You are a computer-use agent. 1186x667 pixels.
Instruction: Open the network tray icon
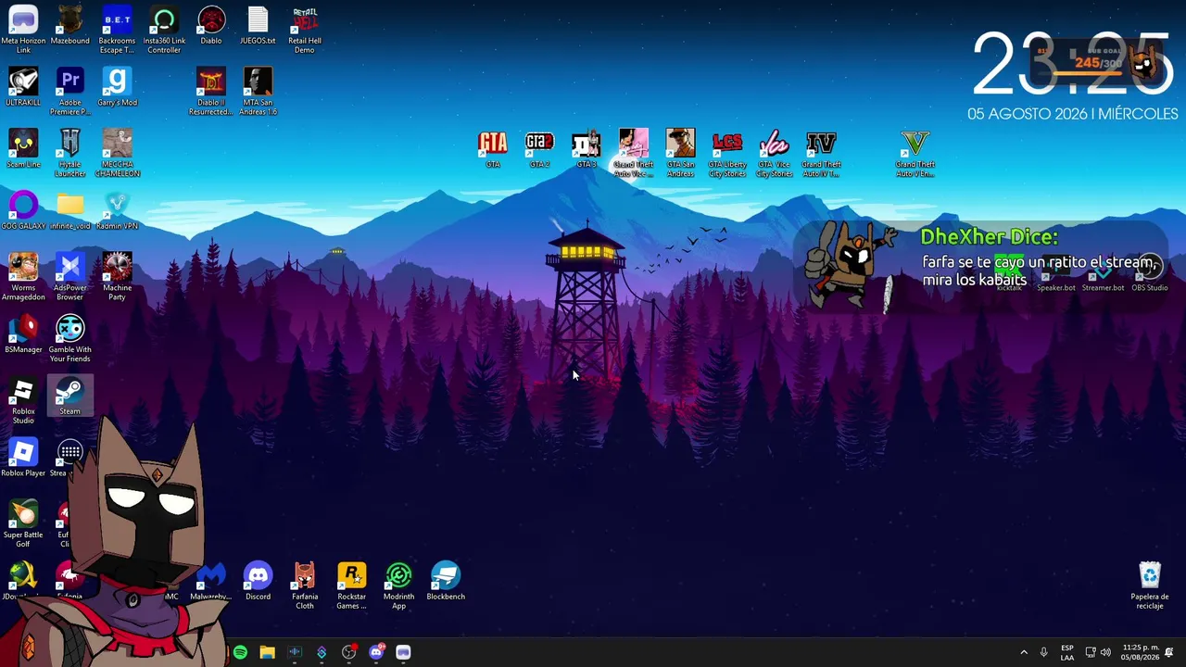1091,652
